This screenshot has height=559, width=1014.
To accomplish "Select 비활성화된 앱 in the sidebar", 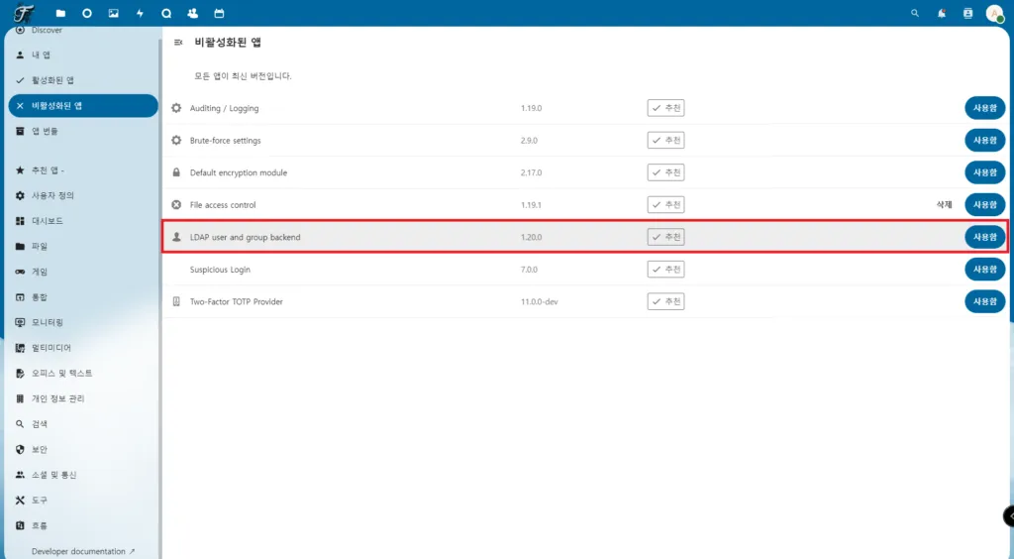I will (83, 105).
